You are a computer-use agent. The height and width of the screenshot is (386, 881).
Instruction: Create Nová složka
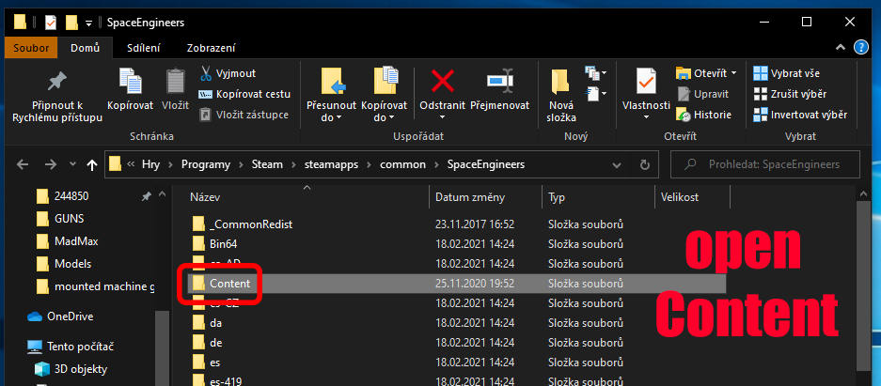(x=560, y=94)
